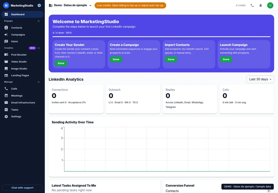Click '0 min talk · 0 min avg' text
278x193 pixels.
click(x=234, y=102)
